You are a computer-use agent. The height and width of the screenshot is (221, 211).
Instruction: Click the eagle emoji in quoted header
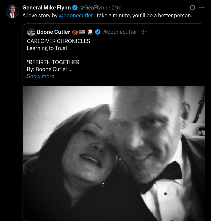point(90,32)
